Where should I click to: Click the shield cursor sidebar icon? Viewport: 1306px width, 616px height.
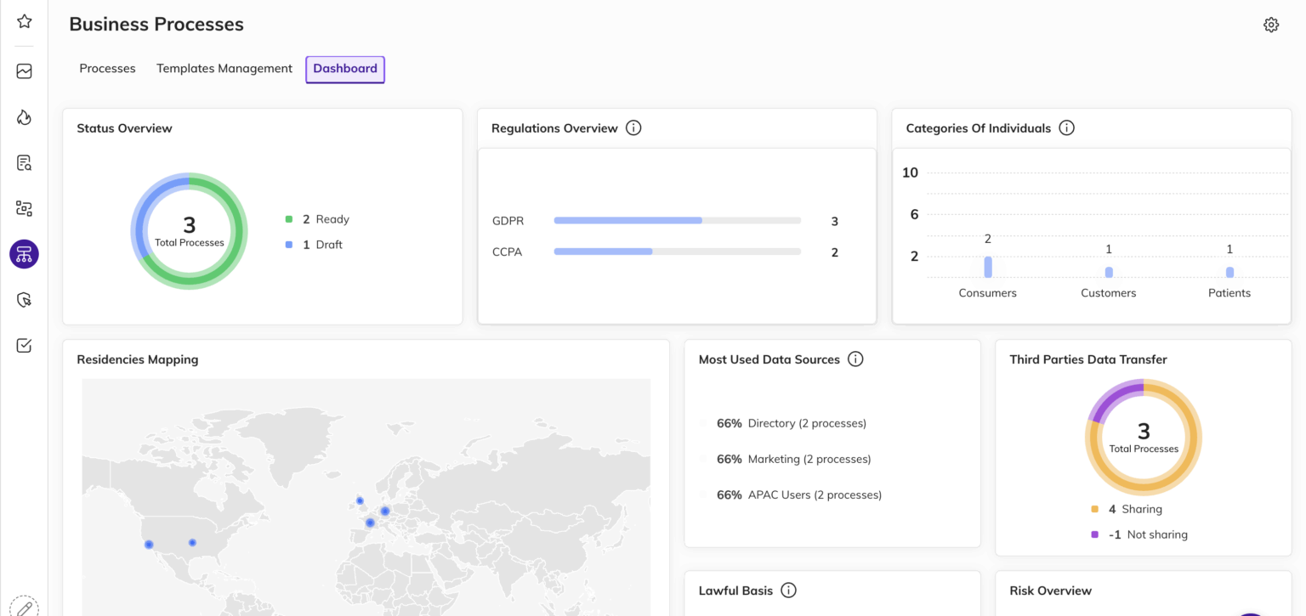pyautogui.click(x=24, y=299)
